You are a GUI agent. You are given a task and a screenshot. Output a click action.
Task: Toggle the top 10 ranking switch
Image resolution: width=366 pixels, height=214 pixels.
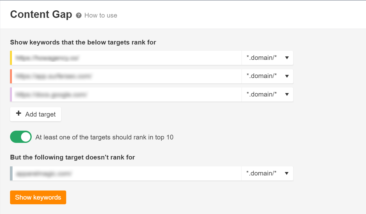[x=21, y=137]
